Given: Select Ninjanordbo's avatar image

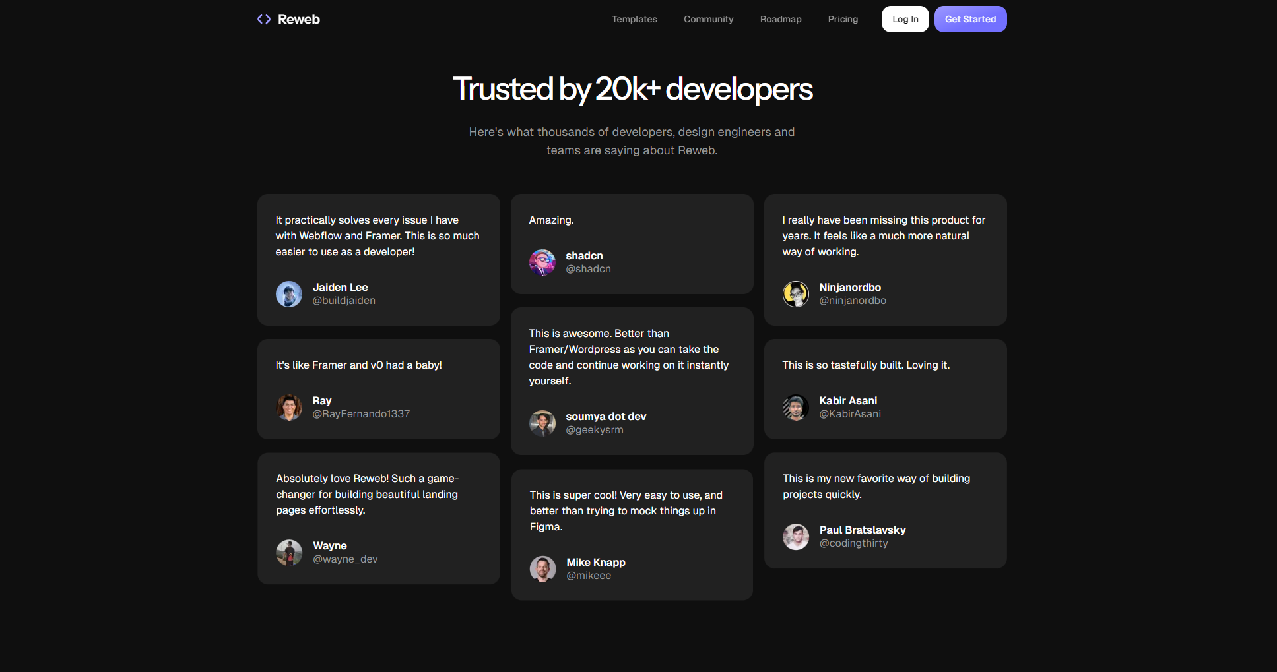Looking at the screenshot, I should point(796,294).
